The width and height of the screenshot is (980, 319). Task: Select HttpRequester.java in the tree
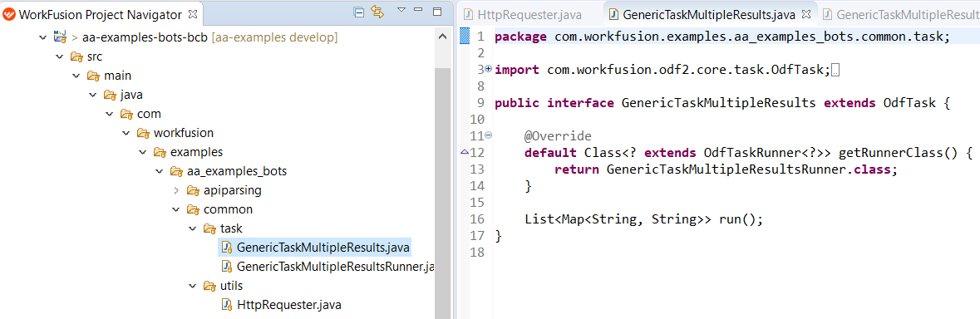pos(288,305)
